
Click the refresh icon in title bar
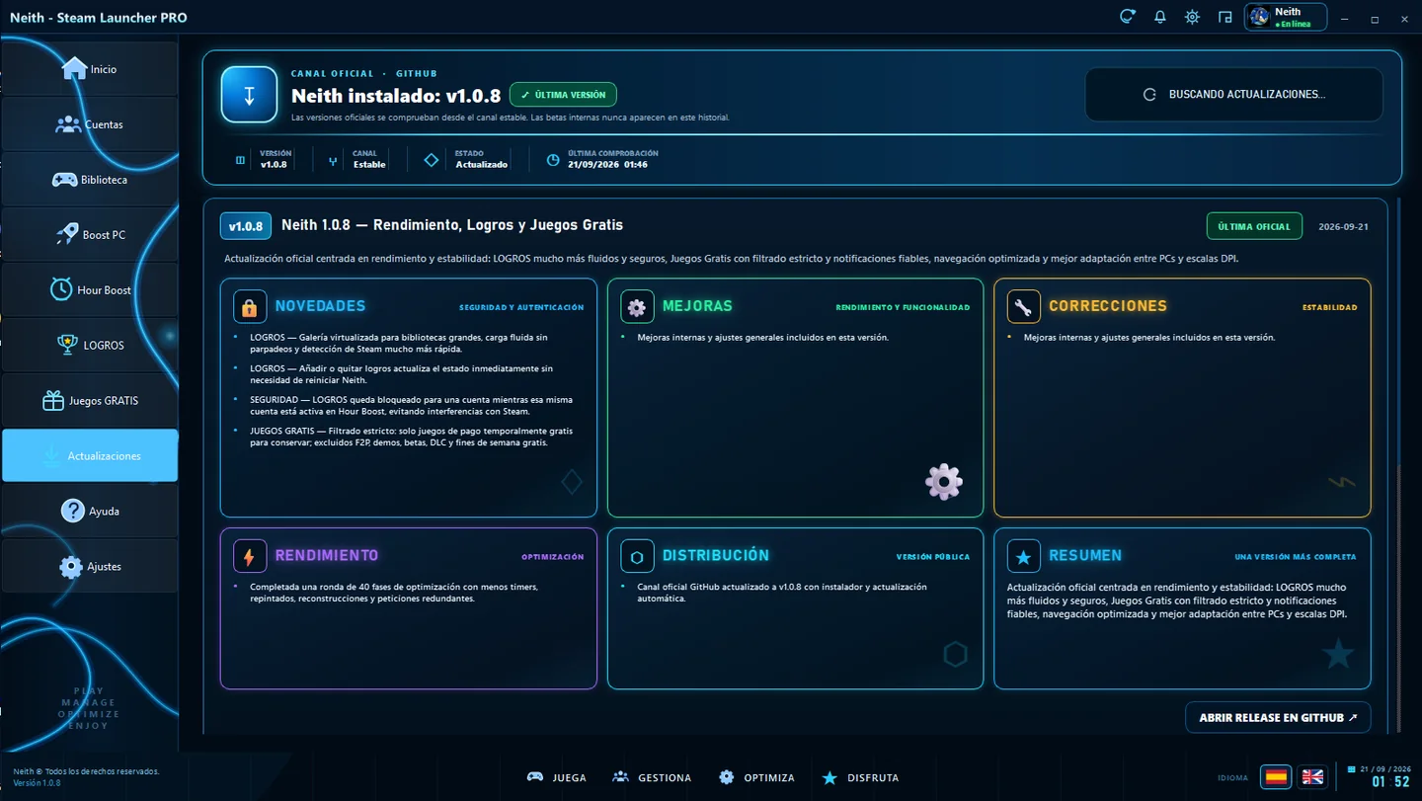pos(1127,17)
